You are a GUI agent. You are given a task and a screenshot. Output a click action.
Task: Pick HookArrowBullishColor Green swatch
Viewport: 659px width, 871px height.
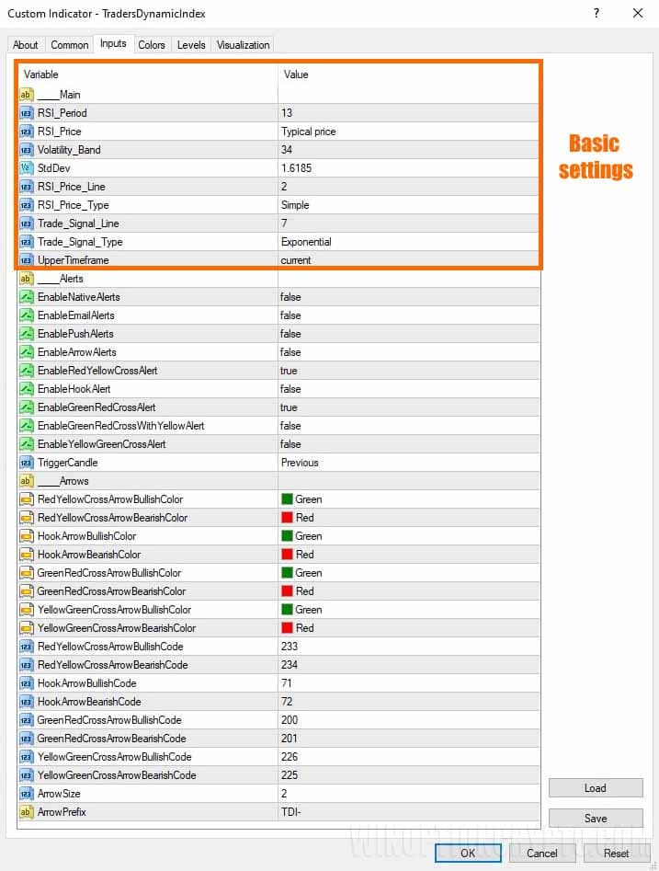click(287, 536)
